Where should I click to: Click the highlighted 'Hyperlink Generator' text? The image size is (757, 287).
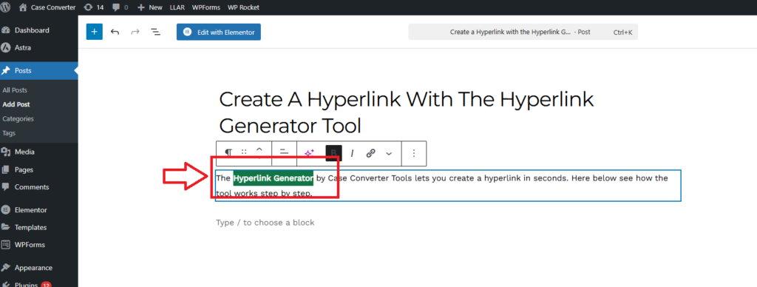pos(274,178)
